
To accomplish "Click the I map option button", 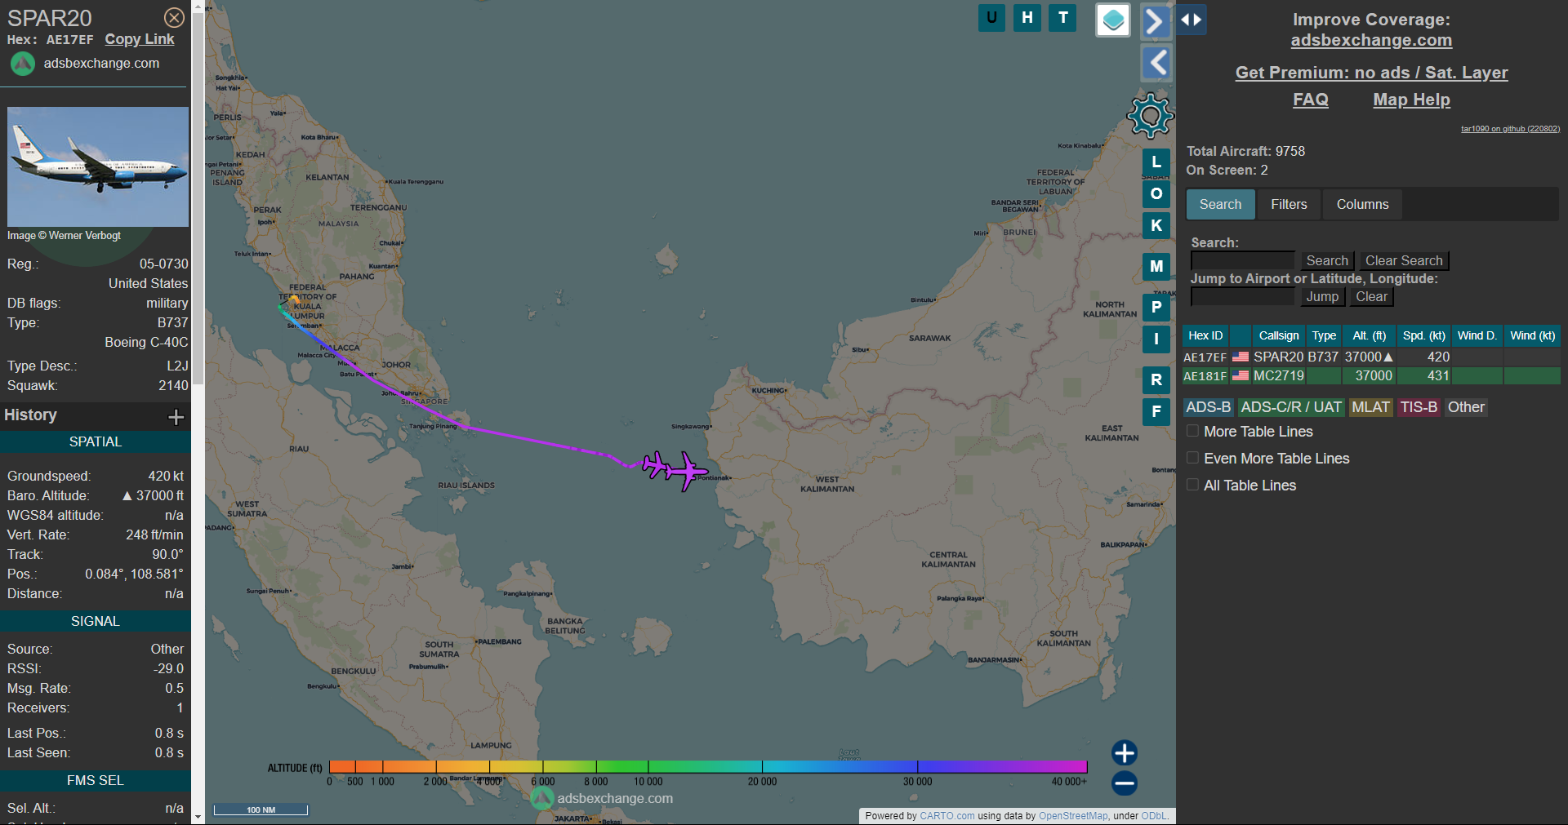I will pyautogui.click(x=1156, y=339).
